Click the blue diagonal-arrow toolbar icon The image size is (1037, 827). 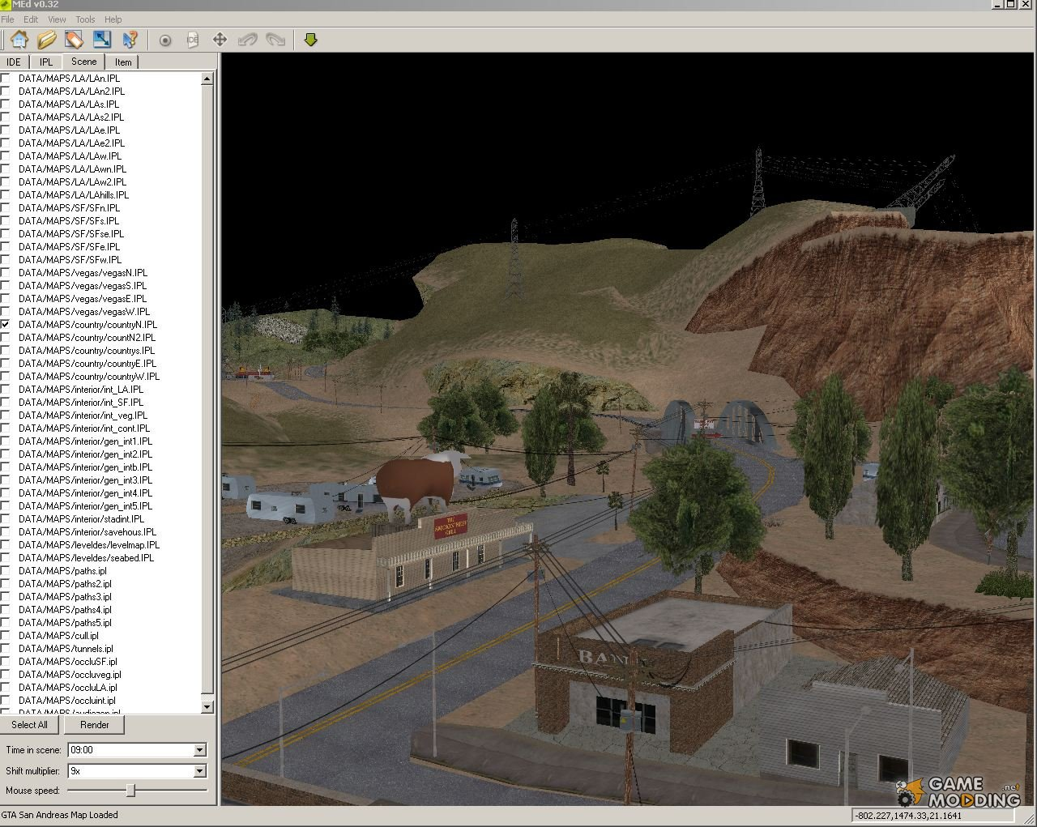102,39
